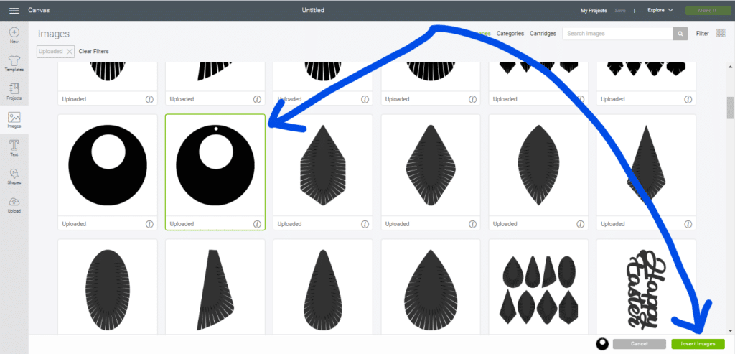Open info for the selected hoop earring image
Viewport: 735px width, 354px height.
click(x=257, y=224)
